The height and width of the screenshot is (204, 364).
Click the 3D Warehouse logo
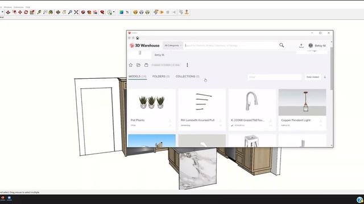point(144,45)
